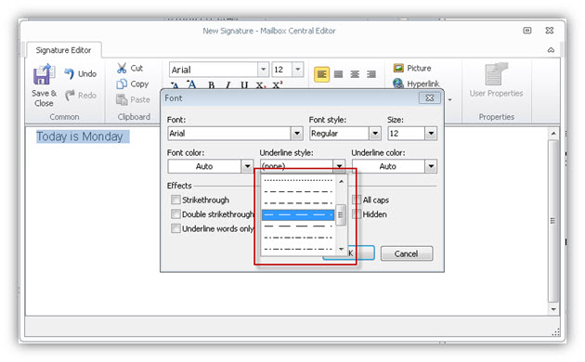Click underline style list scroll-down arrow
Screen dimensions: 585x362
(341, 249)
